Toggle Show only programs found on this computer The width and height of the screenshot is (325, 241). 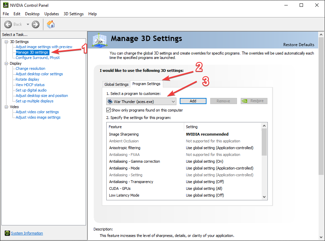click(x=108, y=110)
